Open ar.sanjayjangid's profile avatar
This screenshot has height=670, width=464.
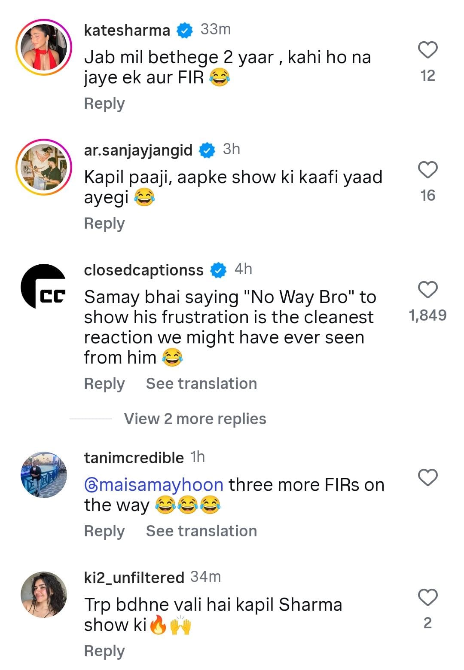44,168
